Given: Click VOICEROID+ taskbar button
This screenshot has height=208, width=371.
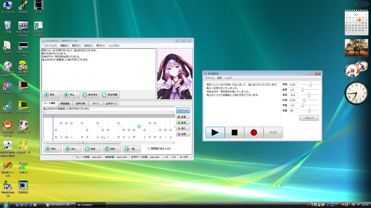Looking at the screenshot, I should click(x=60, y=205).
